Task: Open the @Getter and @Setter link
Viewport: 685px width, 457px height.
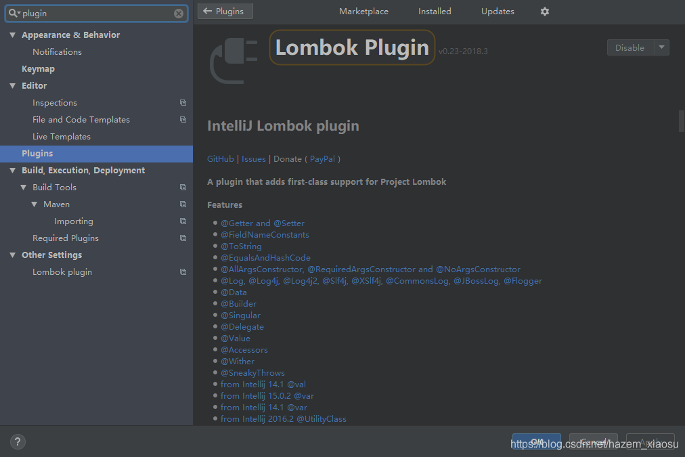Action: tap(263, 223)
